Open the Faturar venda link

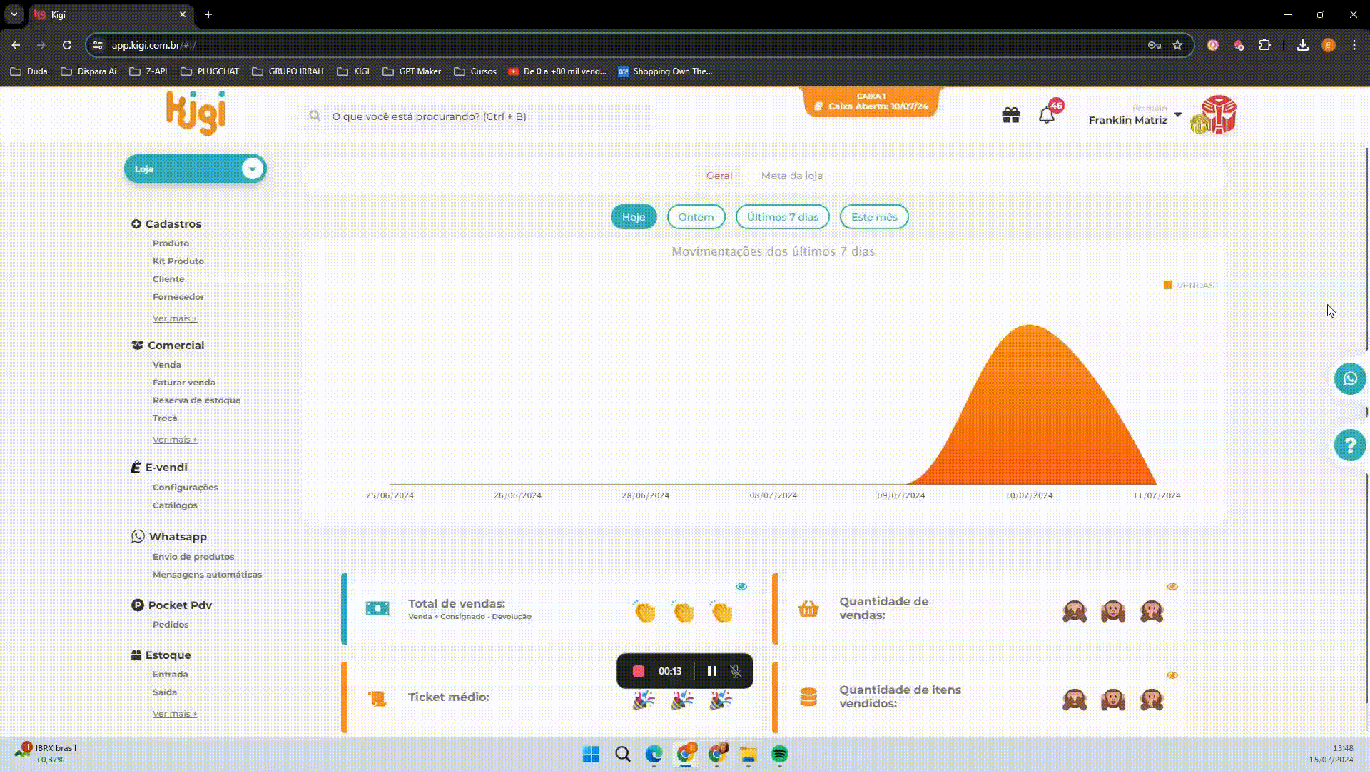tap(183, 383)
